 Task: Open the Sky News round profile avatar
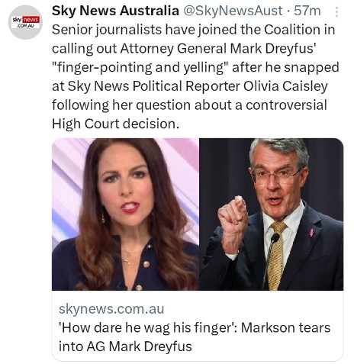pos(25,22)
